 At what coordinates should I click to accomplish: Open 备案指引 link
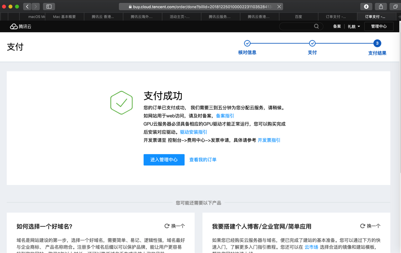[x=225, y=116]
